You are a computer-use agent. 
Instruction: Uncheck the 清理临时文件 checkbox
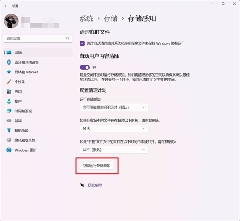point(82,43)
